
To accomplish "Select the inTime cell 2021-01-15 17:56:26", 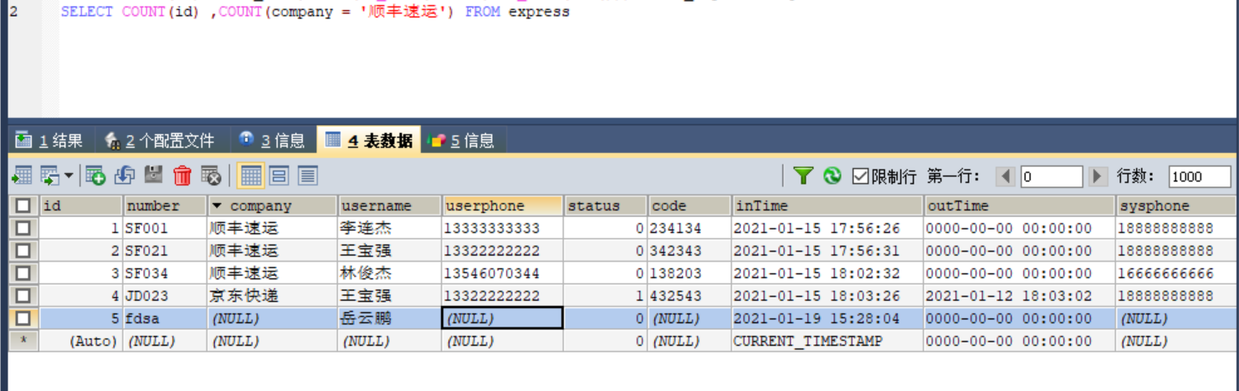I will pos(828,228).
